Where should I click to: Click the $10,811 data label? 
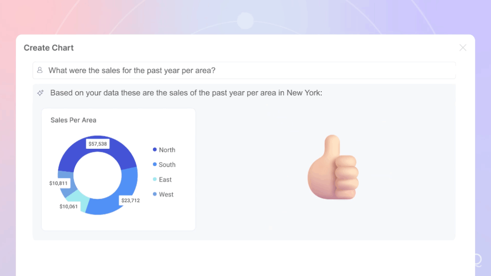point(59,183)
